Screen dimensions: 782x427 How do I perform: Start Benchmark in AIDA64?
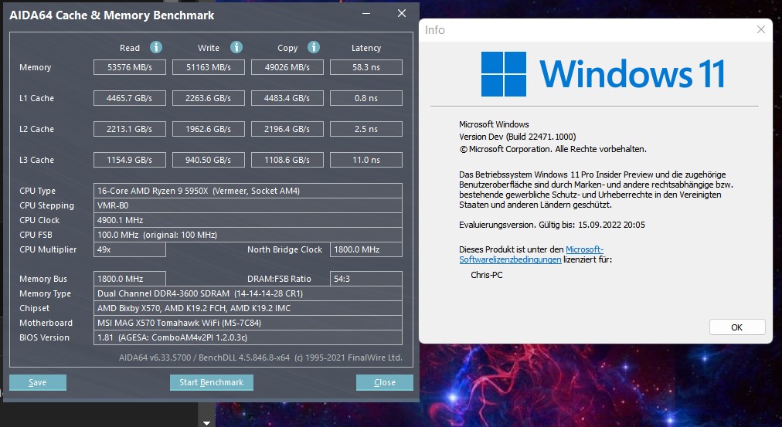[x=212, y=382]
